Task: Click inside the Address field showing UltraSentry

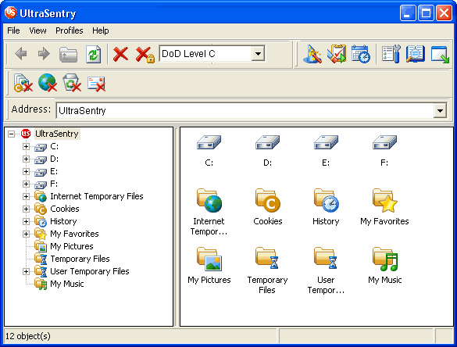Action: [x=245, y=110]
